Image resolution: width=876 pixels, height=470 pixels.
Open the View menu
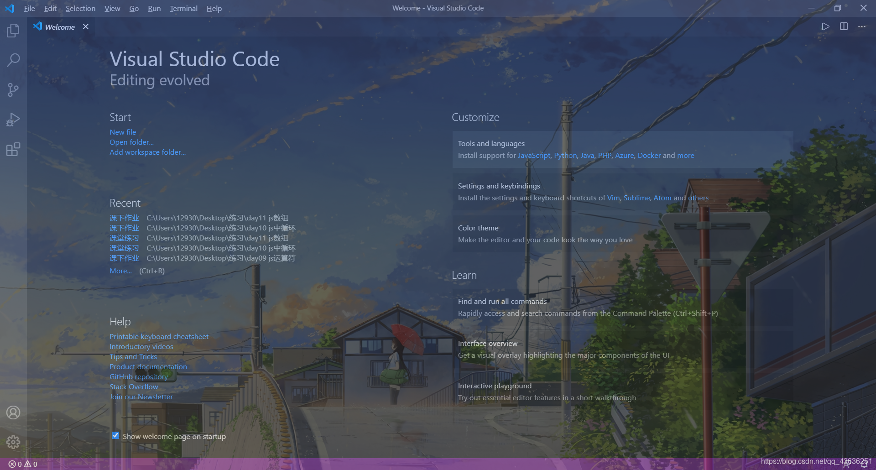click(112, 8)
